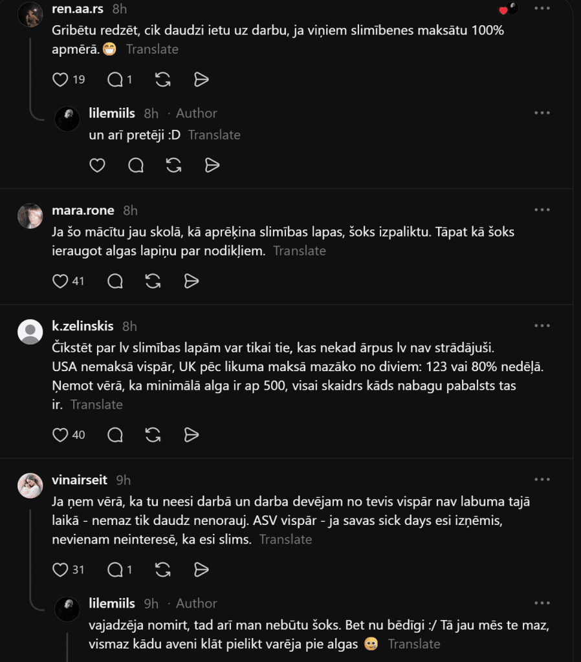Open k.zelinskis username profile link
The width and height of the screenshot is (581, 662).
[82, 326]
